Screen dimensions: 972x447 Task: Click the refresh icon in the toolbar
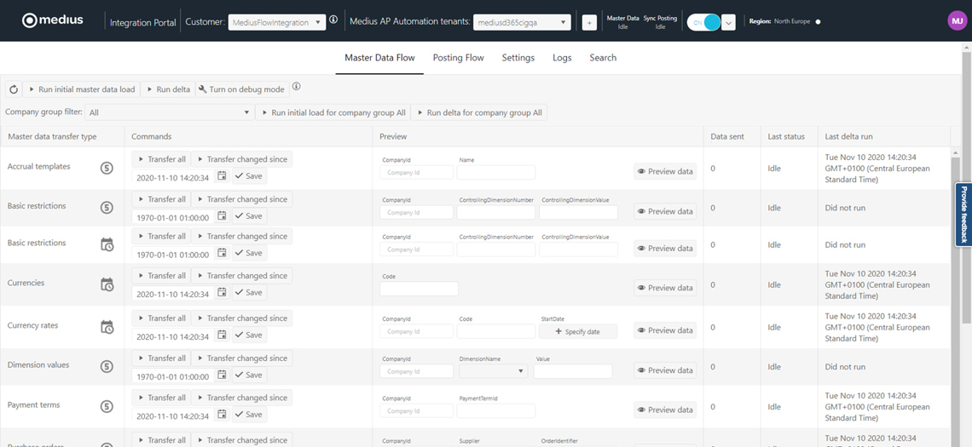pos(14,89)
